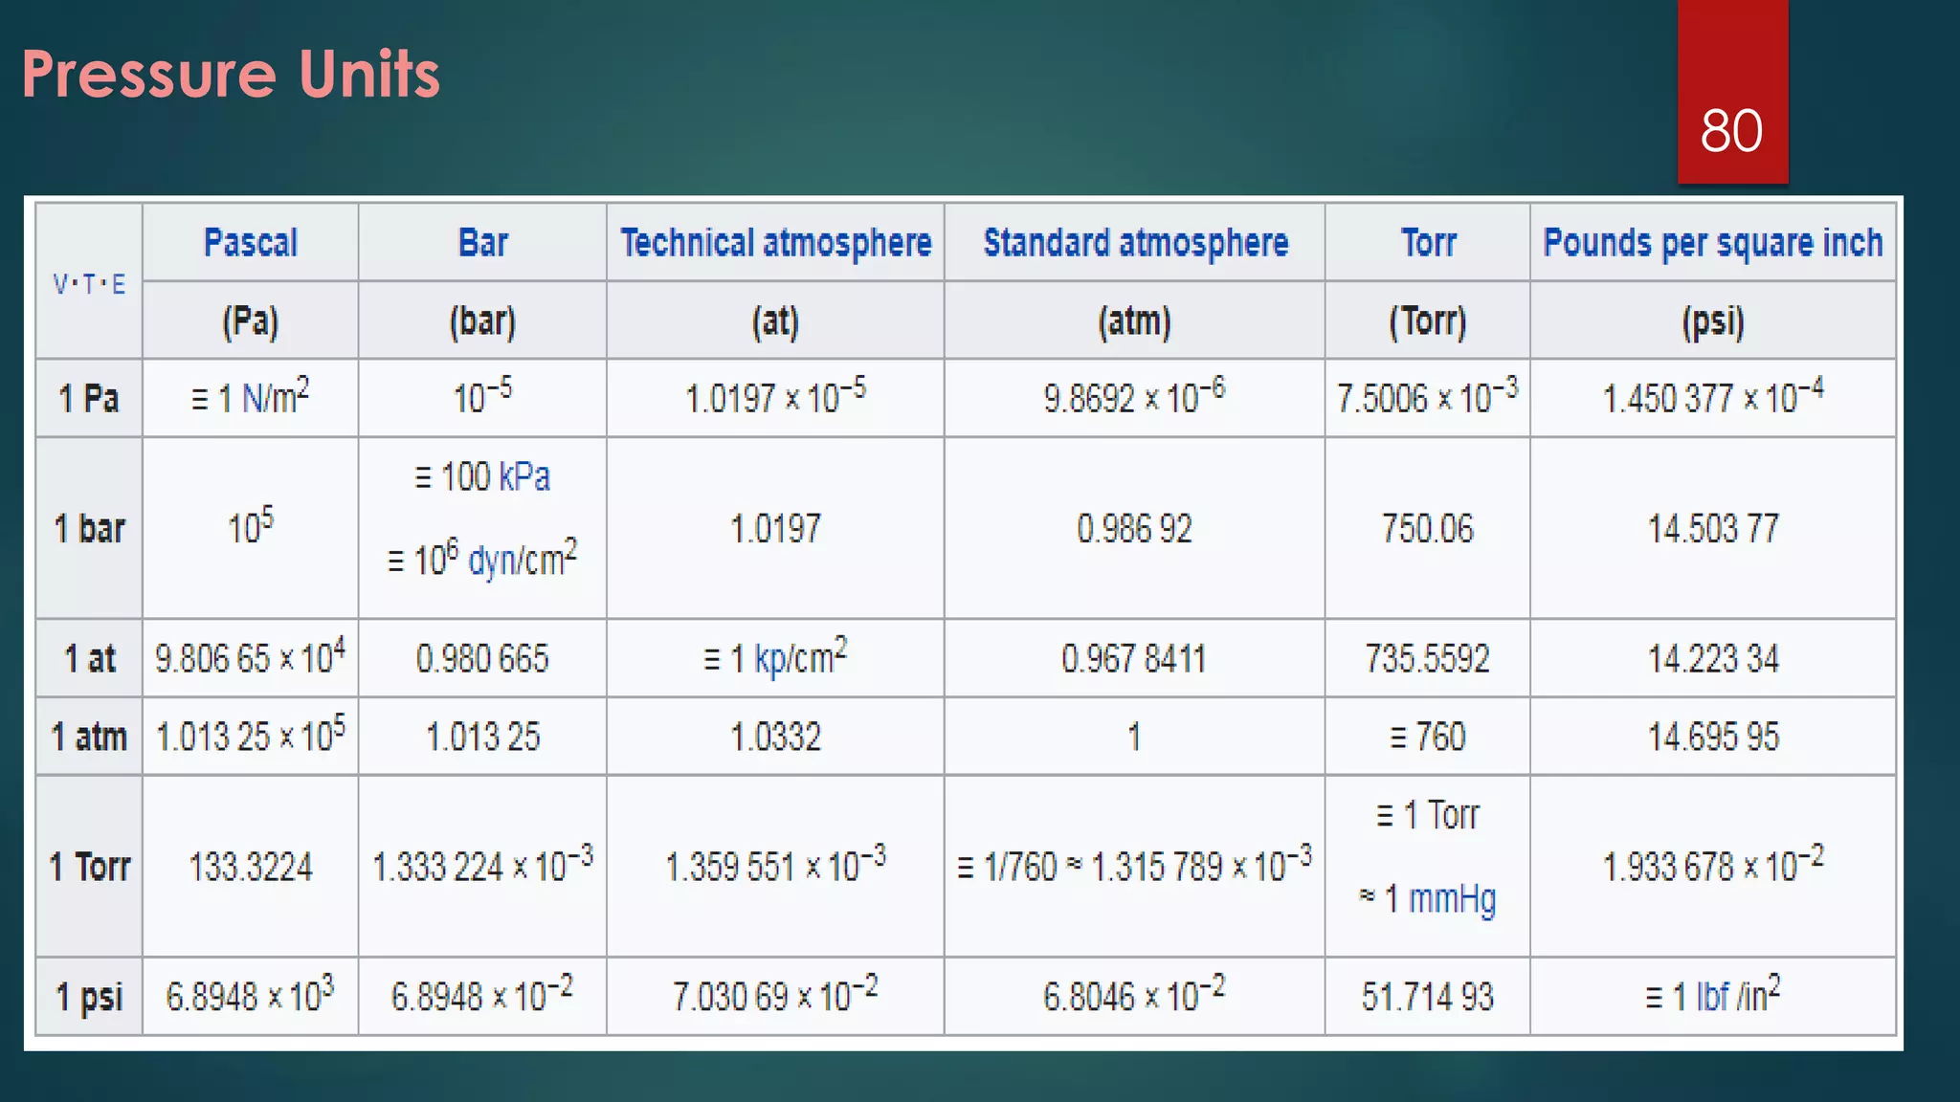Select the (at) unit symbol cell

pos(775,320)
